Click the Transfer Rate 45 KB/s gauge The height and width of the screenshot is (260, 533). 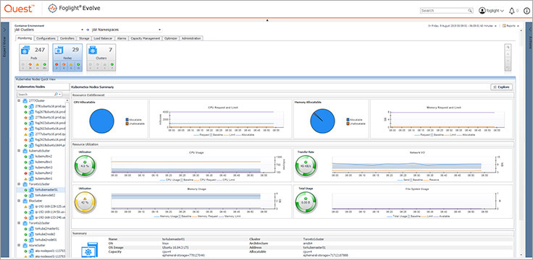tap(306, 166)
